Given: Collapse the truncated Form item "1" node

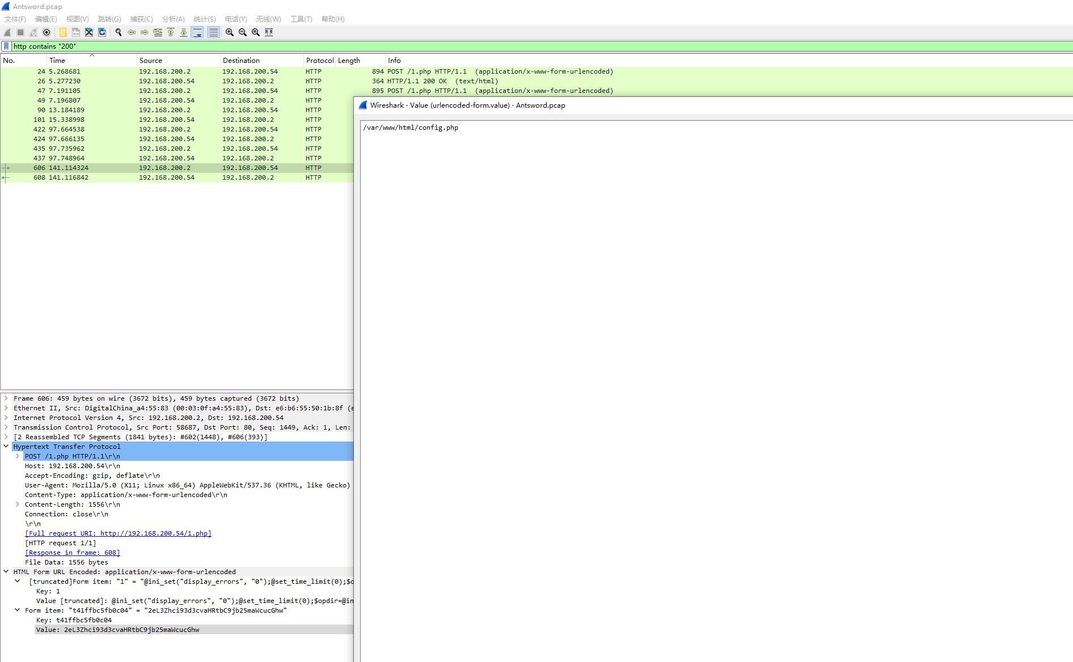Looking at the screenshot, I should tap(18, 582).
